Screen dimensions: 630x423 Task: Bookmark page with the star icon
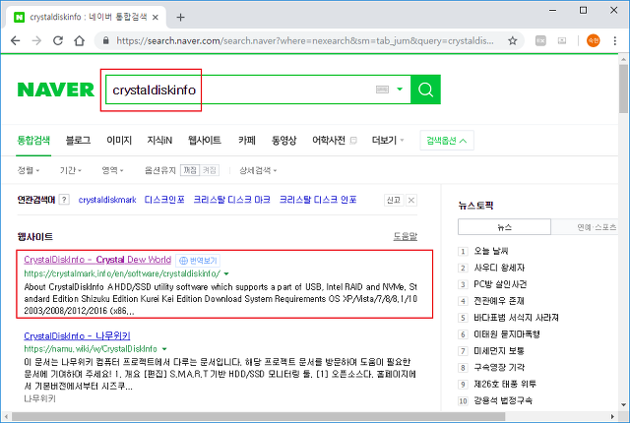(512, 40)
